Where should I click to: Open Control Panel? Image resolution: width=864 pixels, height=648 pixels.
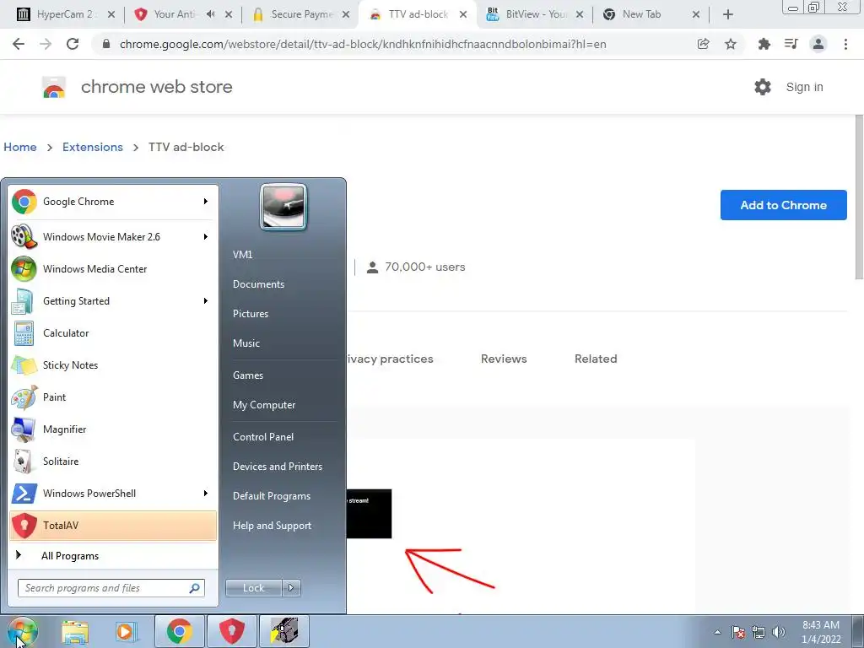click(263, 437)
